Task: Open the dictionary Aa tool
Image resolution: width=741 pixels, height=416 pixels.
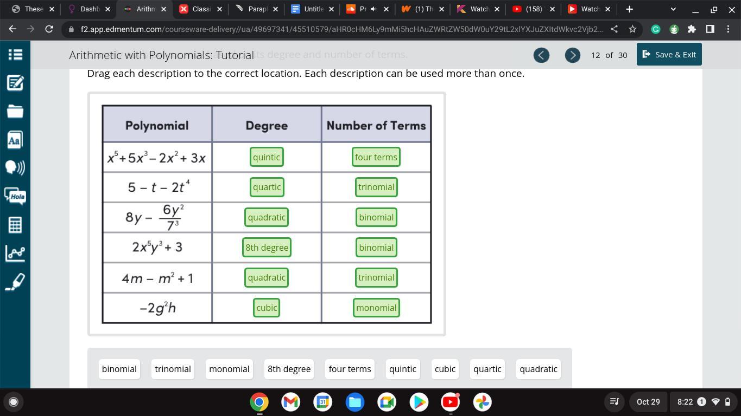Action: [x=15, y=140]
